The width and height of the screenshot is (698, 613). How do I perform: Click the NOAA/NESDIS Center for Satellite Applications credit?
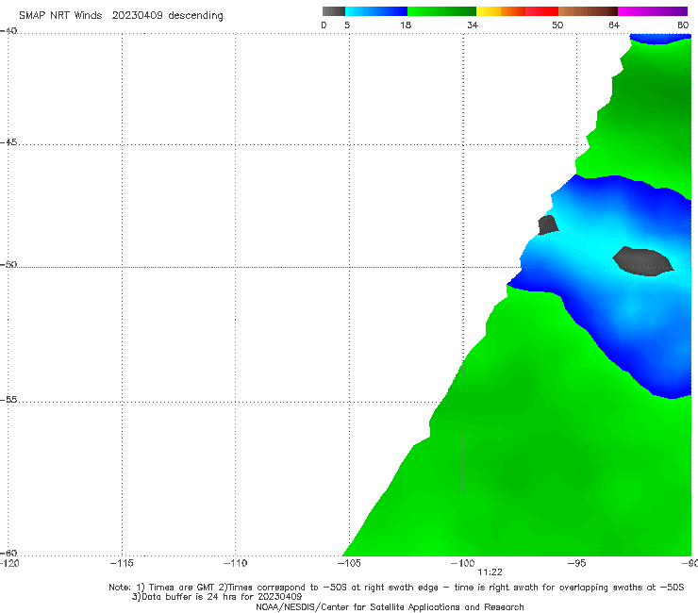pos(390,607)
